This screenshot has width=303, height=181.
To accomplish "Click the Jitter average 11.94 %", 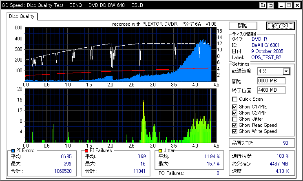I will pyautogui.click(x=212, y=157).
